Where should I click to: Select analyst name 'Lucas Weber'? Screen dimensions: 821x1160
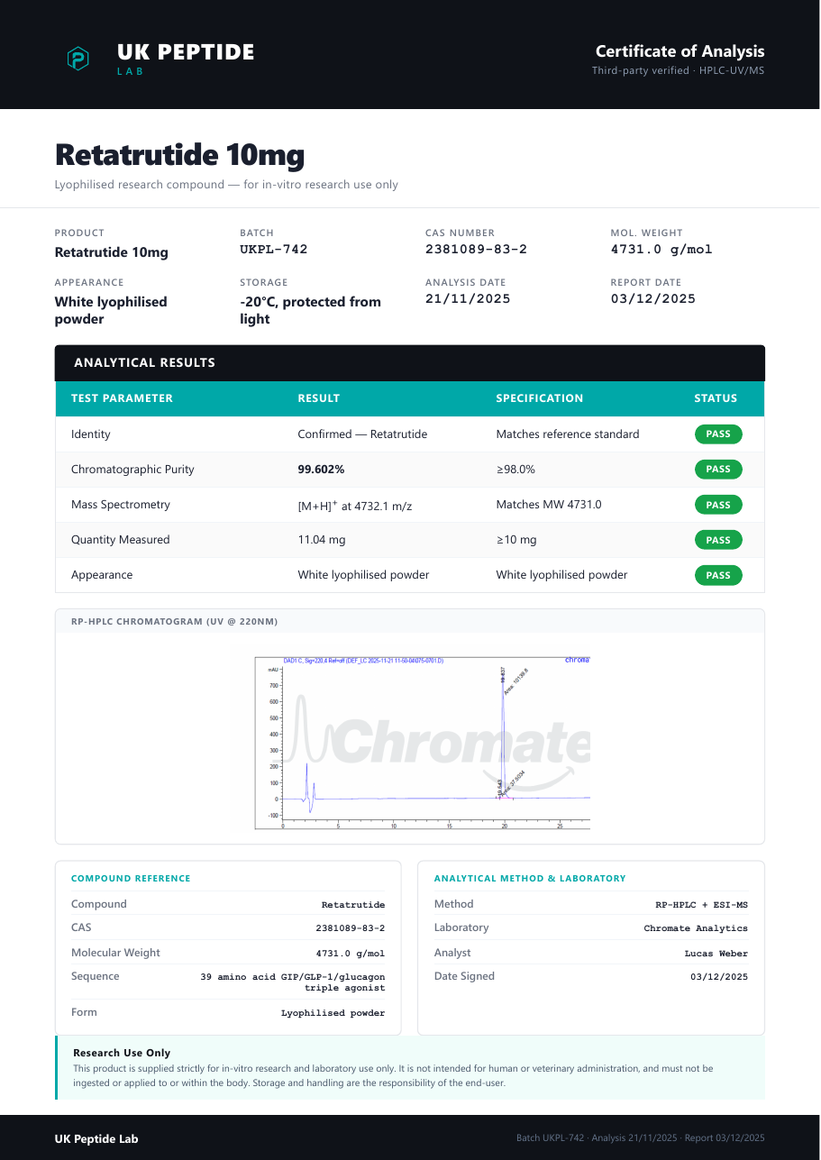[x=716, y=954]
